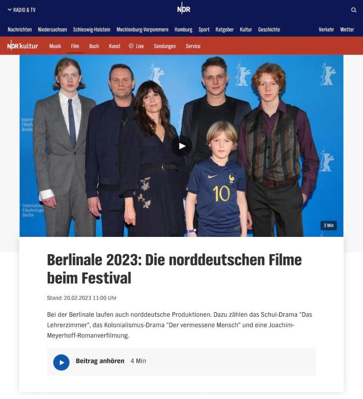Open the search magnifier icon
The width and height of the screenshot is (363, 399).
354,10
